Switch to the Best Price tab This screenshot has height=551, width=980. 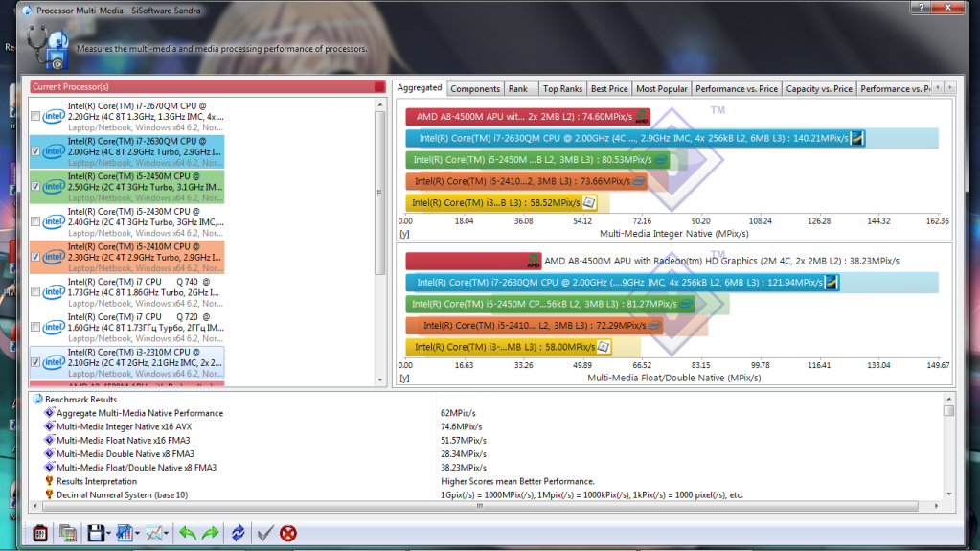[609, 89]
